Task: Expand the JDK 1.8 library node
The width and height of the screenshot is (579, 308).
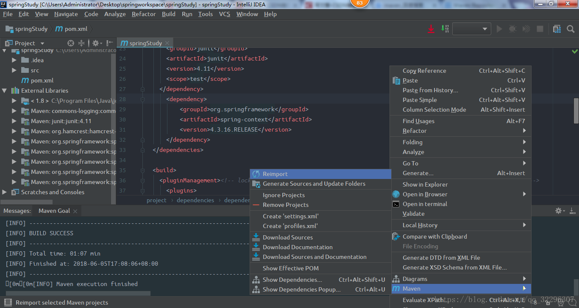Action: (x=14, y=101)
